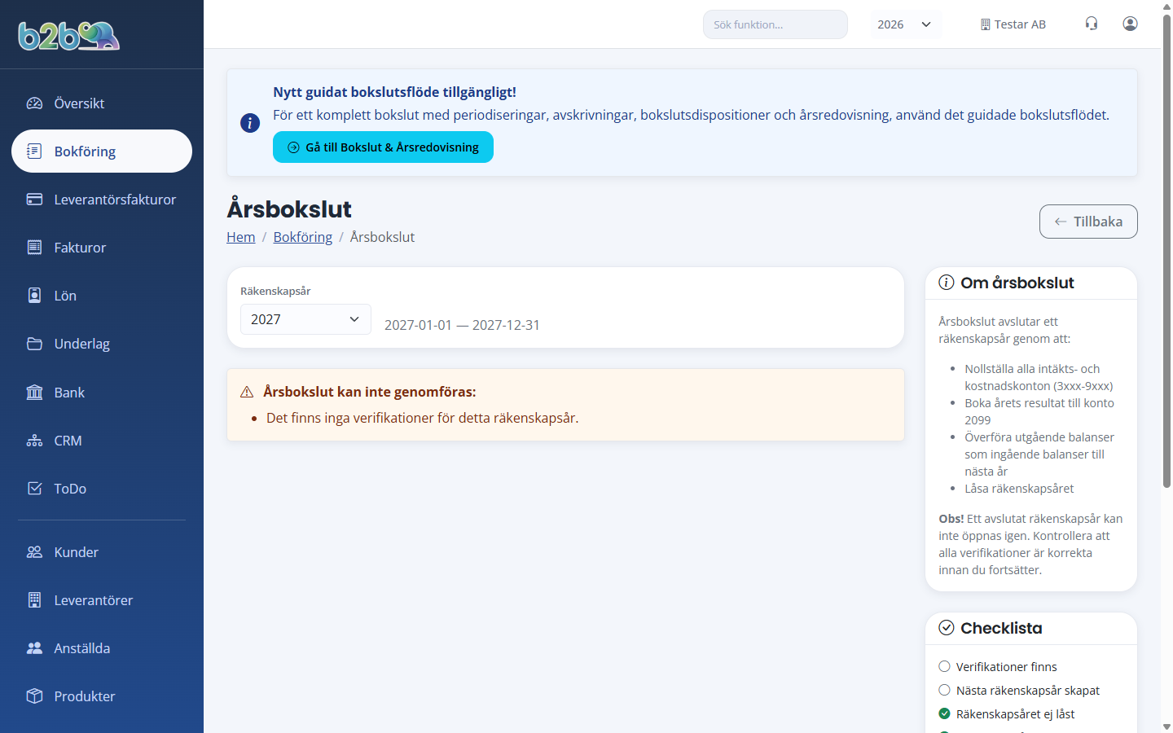Viewport: 1173px width, 733px height.
Task: Click the Anställda group icon
Action: (34, 648)
